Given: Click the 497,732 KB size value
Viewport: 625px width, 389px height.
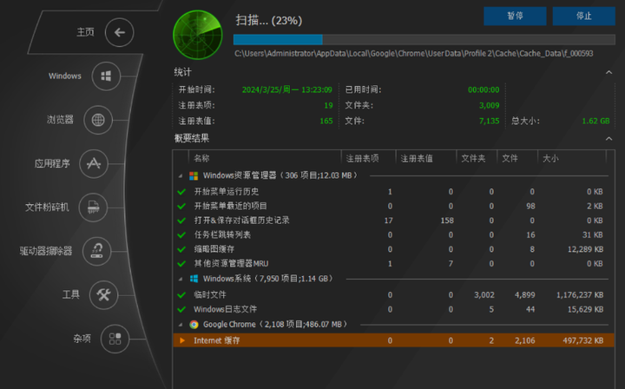Looking at the screenshot, I should 582,340.
